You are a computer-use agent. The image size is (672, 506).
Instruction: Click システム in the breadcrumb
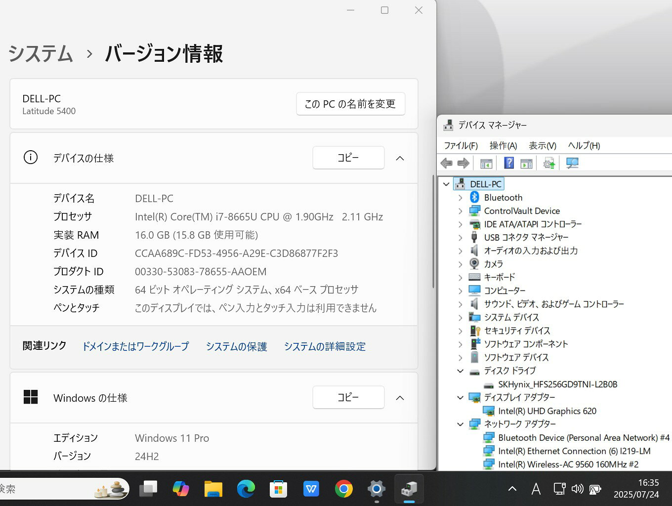[41, 53]
